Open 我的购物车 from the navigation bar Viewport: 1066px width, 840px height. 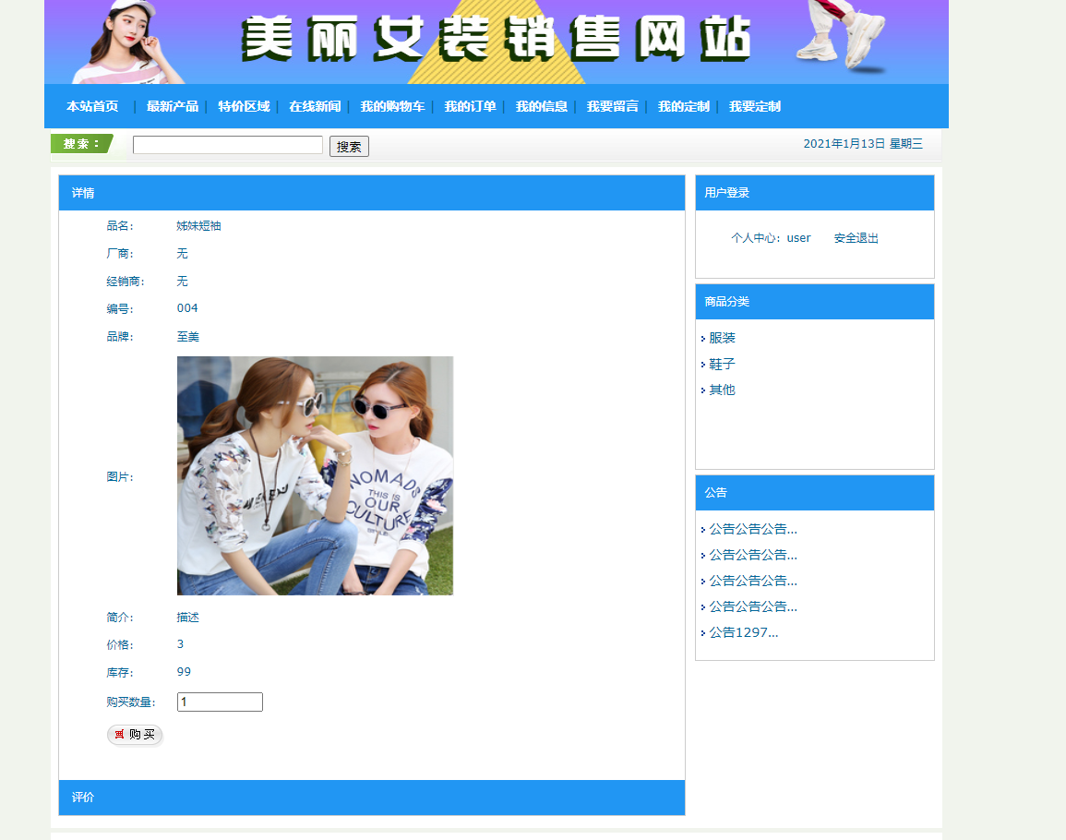point(393,106)
